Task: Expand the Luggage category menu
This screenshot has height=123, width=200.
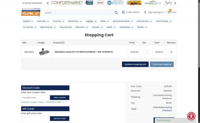Action: pyautogui.click(x=91, y=21)
